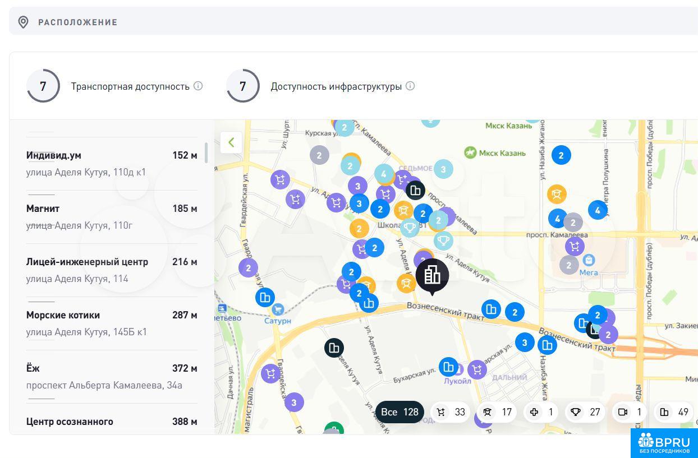Open gray cluster 2 left of Мега

569,265
